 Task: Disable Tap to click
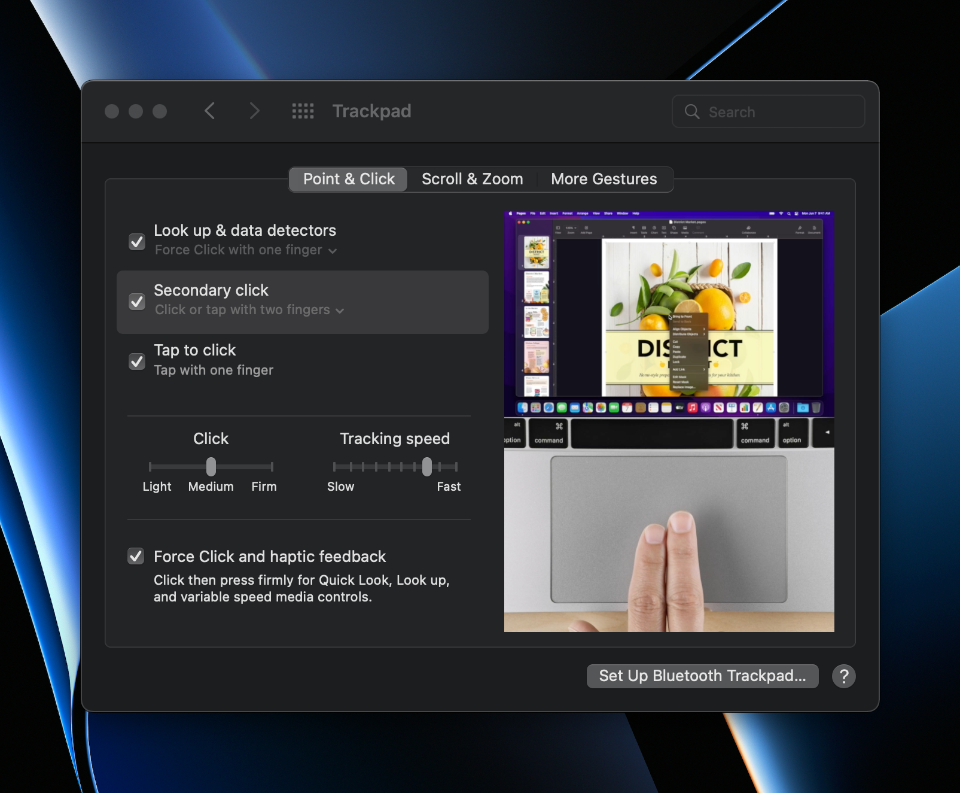coord(137,361)
